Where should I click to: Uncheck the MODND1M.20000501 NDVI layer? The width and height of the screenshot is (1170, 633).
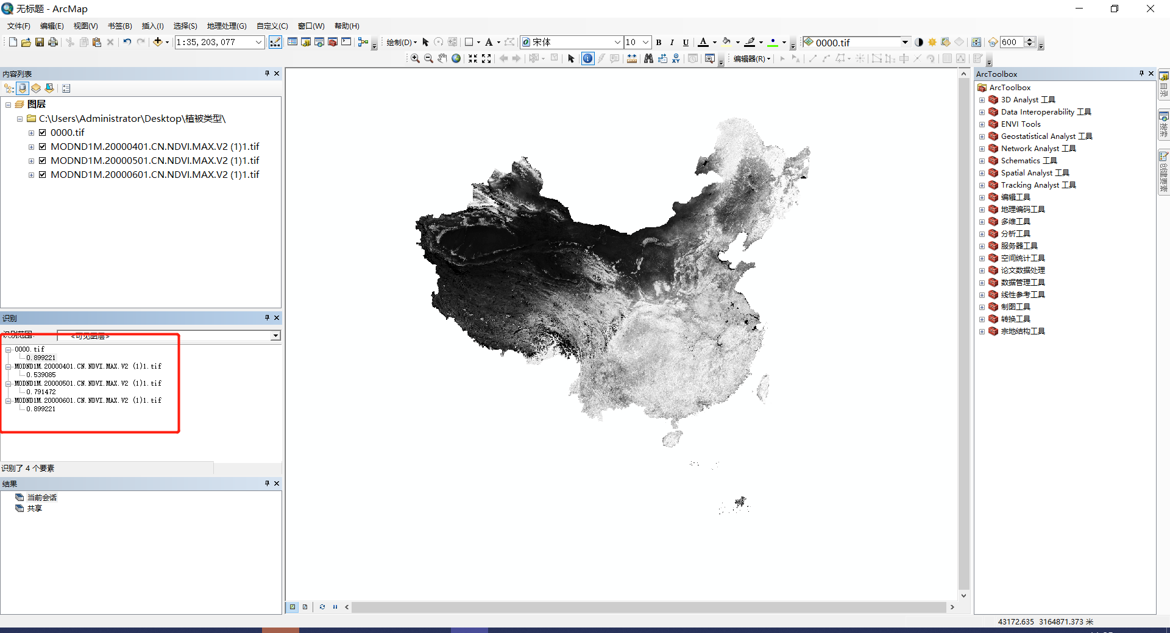click(x=43, y=160)
